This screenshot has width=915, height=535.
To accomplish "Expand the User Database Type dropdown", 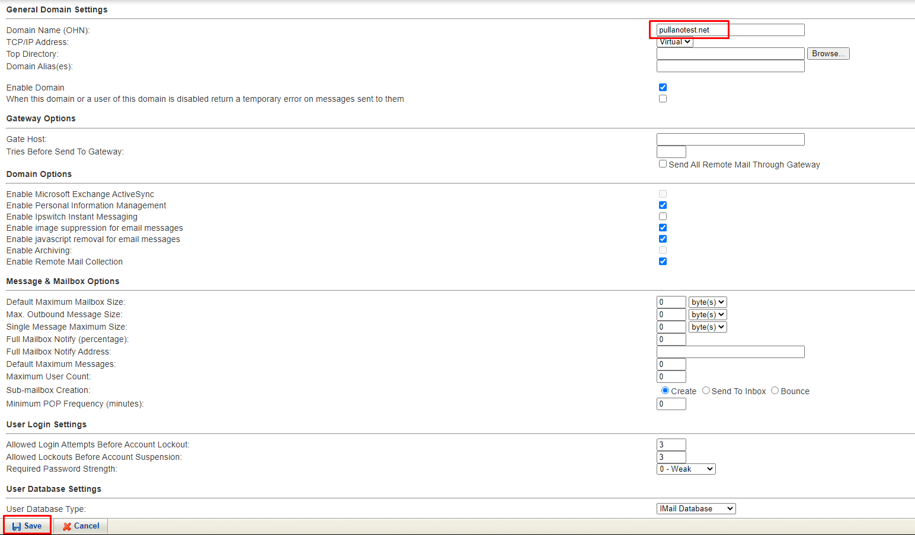I will (x=696, y=509).
